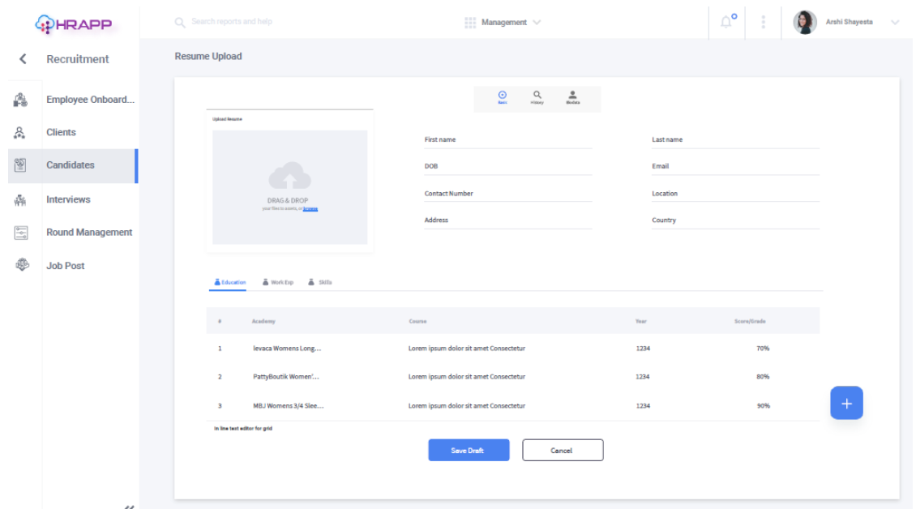Screen dimensions: 916x509
Task: Open Job Post in the sidebar
Action: [66, 266]
